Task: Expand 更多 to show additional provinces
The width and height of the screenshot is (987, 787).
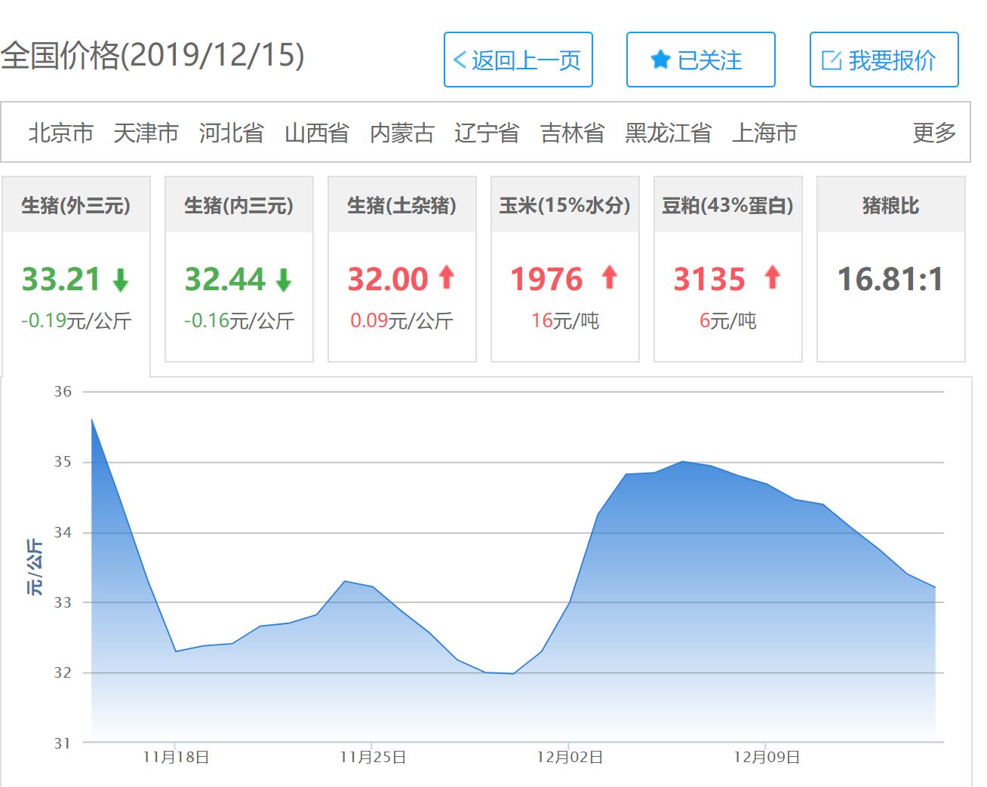Action: pos(936,133)
